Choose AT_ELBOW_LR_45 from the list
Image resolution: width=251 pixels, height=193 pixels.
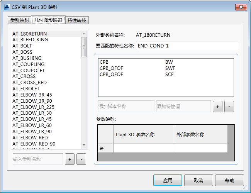coord(46,119)
